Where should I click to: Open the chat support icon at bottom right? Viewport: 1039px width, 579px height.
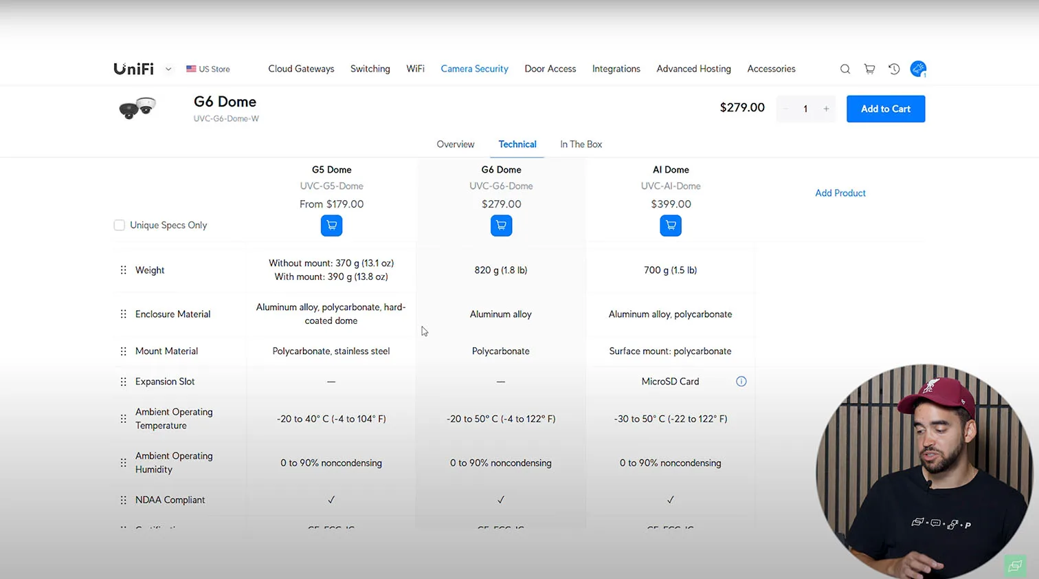point(1015,566)
